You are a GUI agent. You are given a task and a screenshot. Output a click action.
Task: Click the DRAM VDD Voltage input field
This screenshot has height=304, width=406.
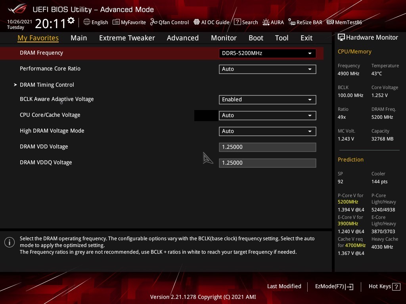(x=268, y=147)
